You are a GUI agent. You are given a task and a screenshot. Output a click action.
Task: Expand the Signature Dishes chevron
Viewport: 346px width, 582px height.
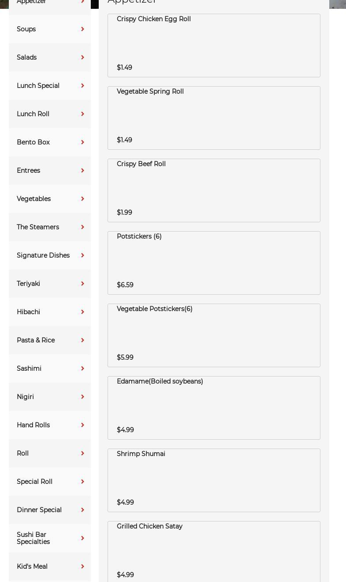82,255
